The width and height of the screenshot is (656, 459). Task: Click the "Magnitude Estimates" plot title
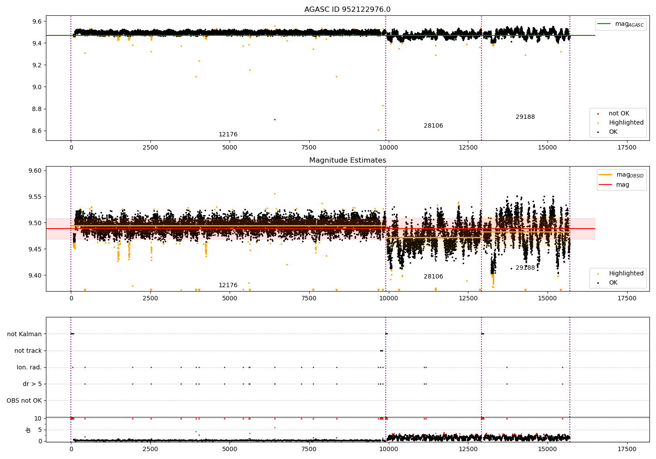pos(347,160)
